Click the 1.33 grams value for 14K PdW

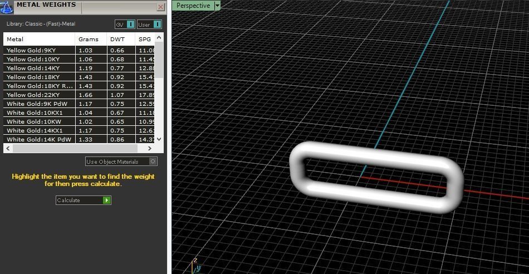pos(85,139)
